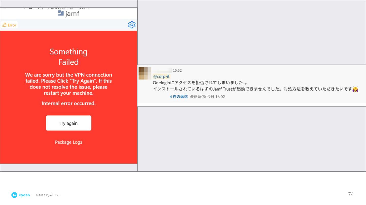The image size is (366, 205).
Task: Click the @corp-it mention in the message
Action: (161, 76)
